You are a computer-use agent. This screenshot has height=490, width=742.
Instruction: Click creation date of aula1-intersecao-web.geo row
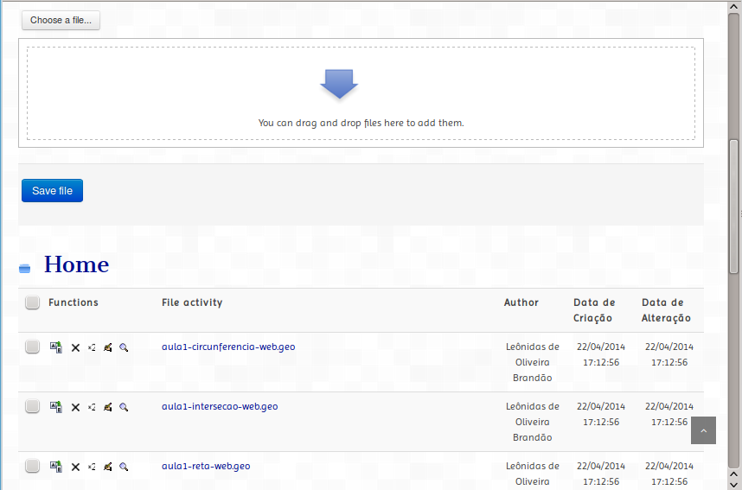(x=601, y=414)
